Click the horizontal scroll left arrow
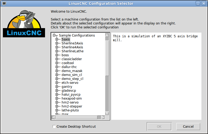 tap(53, 117)
